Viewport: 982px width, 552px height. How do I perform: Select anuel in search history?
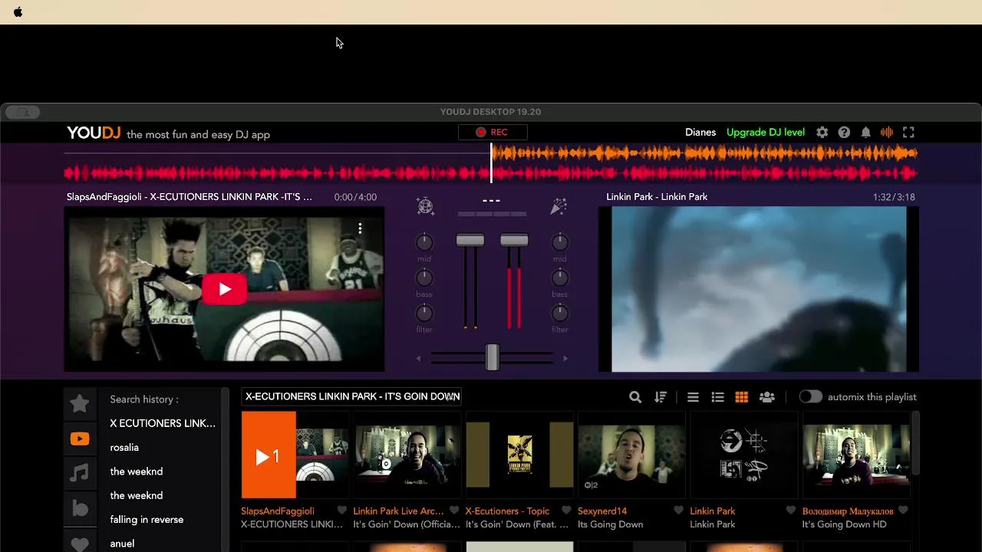pos(122,544)
